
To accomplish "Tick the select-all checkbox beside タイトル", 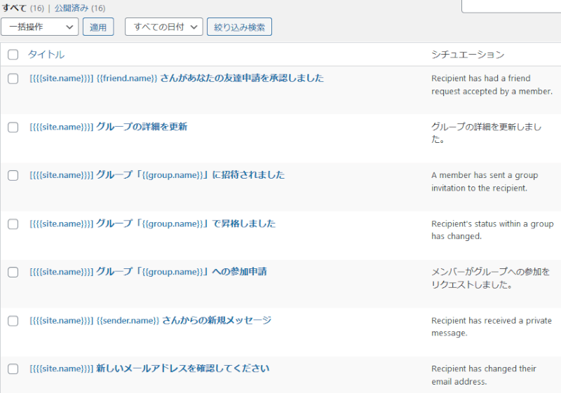I will coord(13,55).
